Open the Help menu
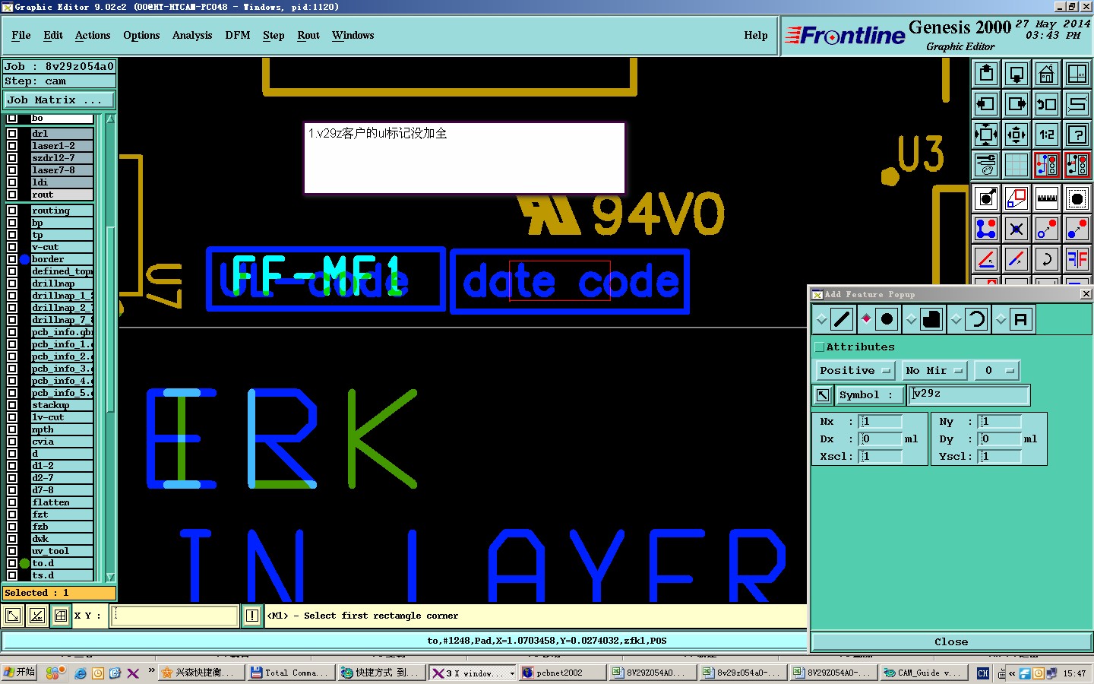Screen dimensions: 1094x684 tap(755, 36)
